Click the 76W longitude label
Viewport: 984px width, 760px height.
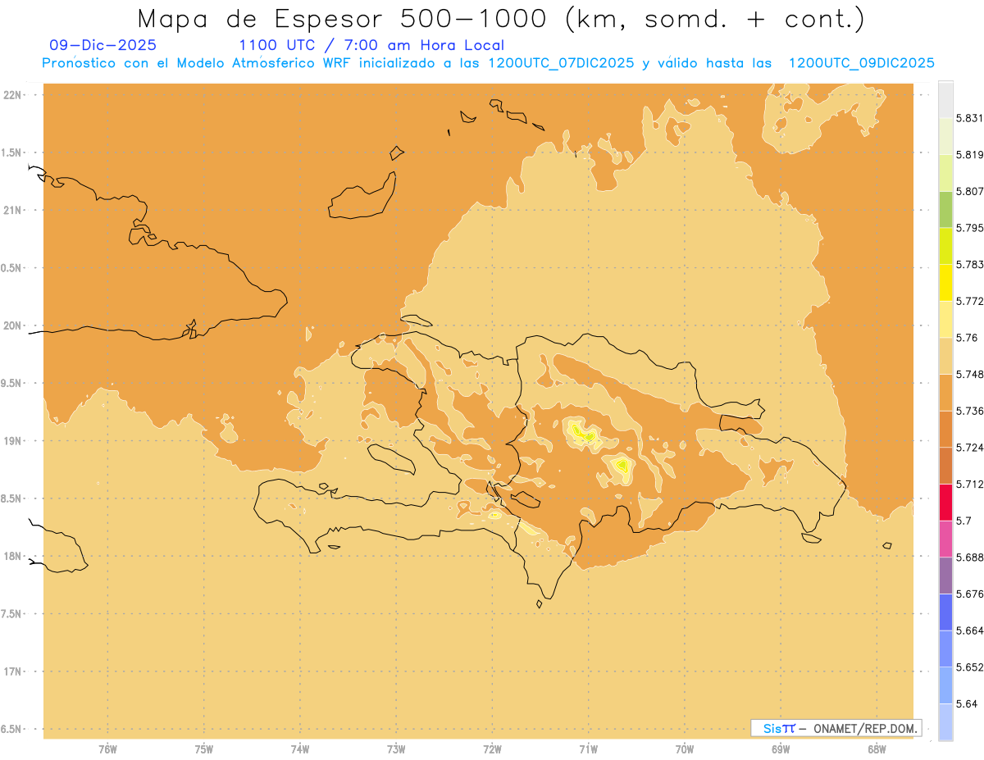(x=107, y=749)
